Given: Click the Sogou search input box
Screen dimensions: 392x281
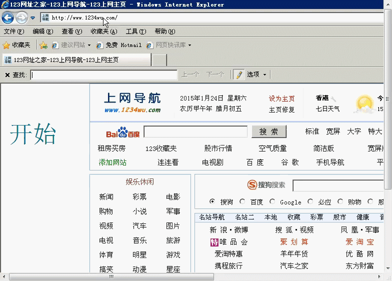Looking at the screenshot, I should click(338, 185).
